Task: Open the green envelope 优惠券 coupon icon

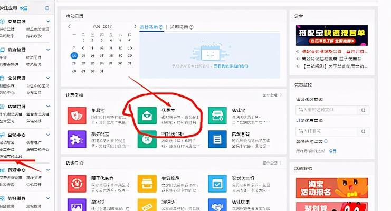Action: tap(147, 116)
